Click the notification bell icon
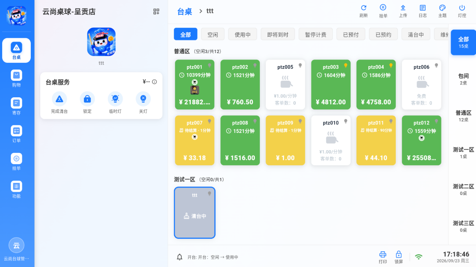 180,257
